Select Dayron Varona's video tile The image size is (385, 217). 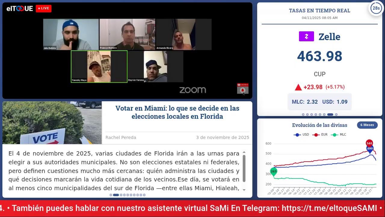[x=156, y=67]
